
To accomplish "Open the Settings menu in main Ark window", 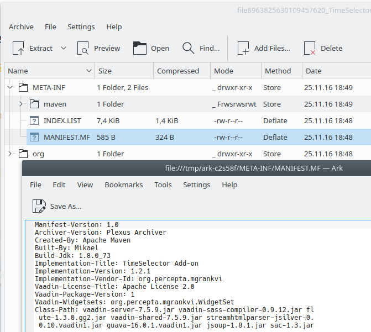I will (x=81, y=27).
